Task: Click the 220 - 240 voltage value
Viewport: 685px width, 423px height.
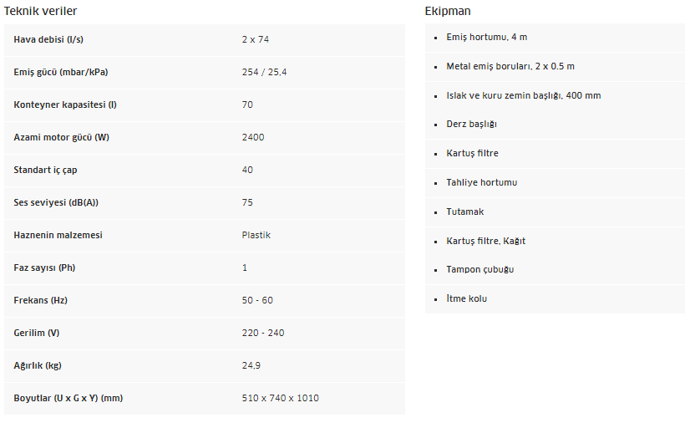Action: coord(263,333)
